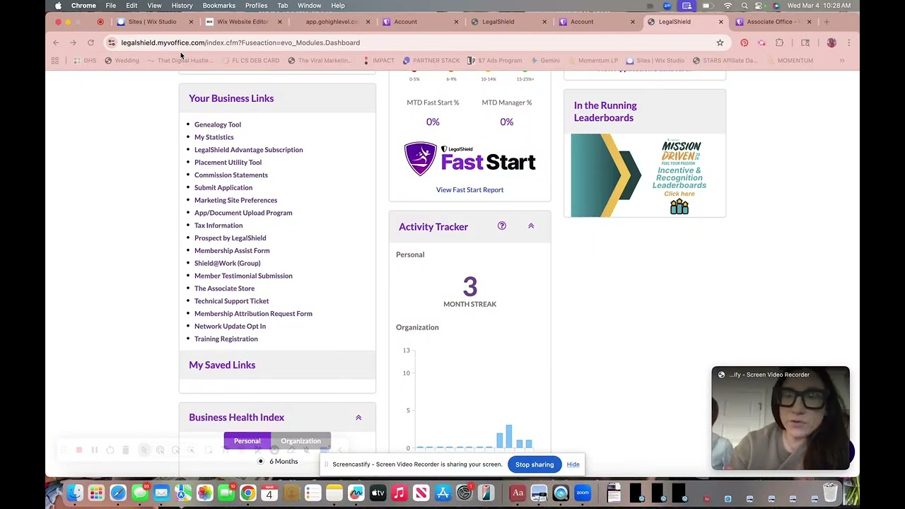Bookmark this page with the star icon
Viewport: 905px width, 509px height.
720,42
